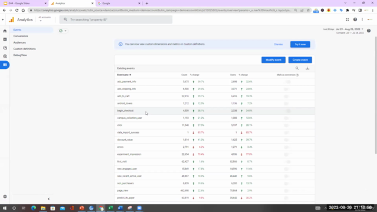This screenshot has width=377, height=212.
Task: Toggle conversion for errors event
Action: click(x=287, y=147)
